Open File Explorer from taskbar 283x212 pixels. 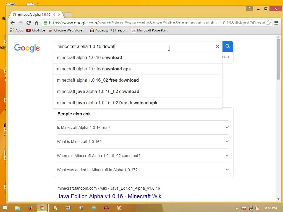click(17, 208)
